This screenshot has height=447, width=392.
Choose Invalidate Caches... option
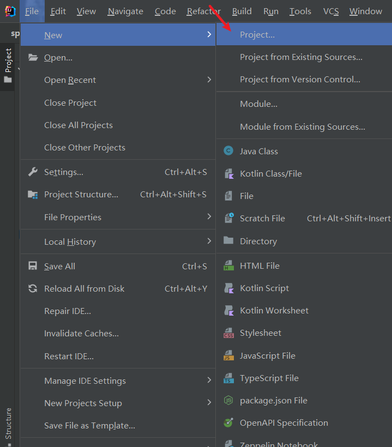pyautogui.click(x=81, y=334)
